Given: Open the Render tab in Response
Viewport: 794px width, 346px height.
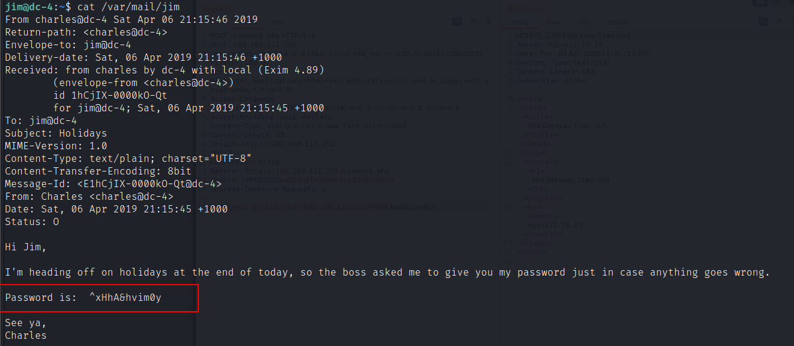Looking at the screenshot, I should [618, 22].
